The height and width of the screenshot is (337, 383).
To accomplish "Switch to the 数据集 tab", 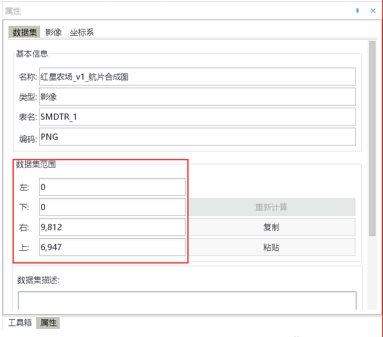I will pyautogui.click(x=25, y=32).
